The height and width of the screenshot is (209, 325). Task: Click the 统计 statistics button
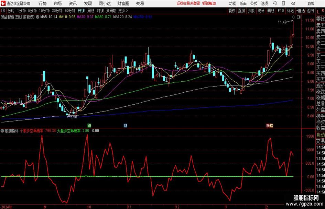pyautogui.click(x=261, y=11)
